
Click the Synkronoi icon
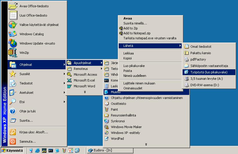point(107,121)
